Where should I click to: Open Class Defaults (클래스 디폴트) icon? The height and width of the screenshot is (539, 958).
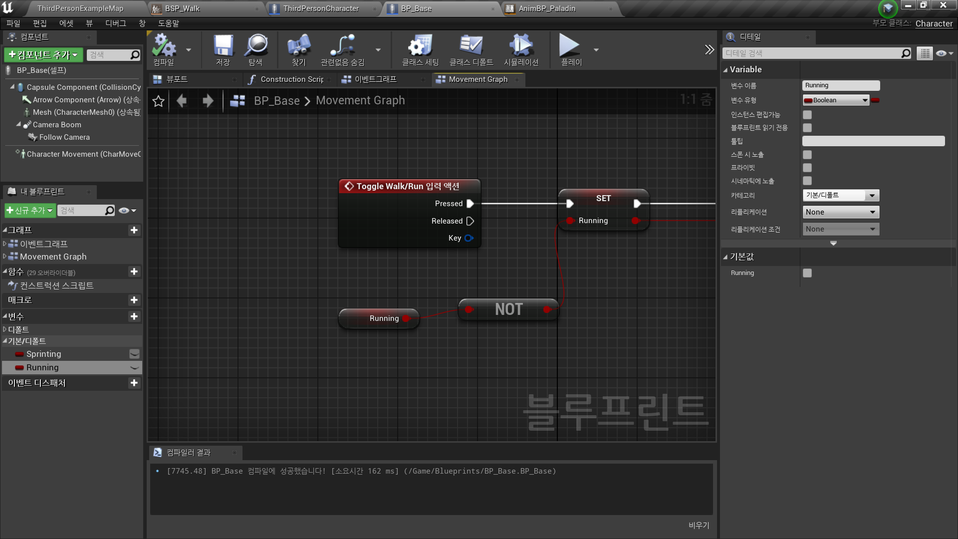tap(471, 46)
